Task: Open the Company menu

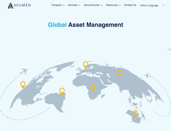Action: tap(57, 5)
